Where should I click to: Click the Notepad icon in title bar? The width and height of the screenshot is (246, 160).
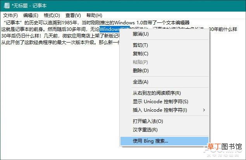tap(7, 5)
